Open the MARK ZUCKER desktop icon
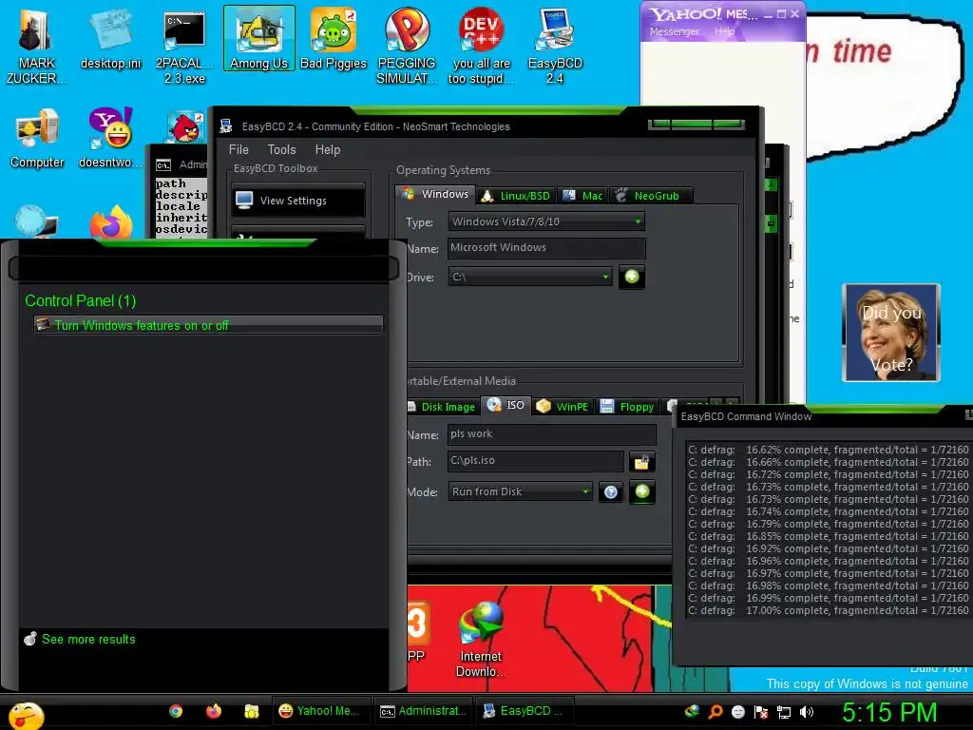 (x=36, y=47)
